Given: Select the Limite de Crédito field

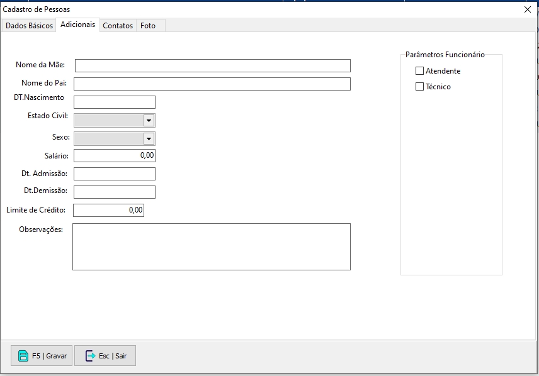Looking at the screenshot, I should [108, 210].
